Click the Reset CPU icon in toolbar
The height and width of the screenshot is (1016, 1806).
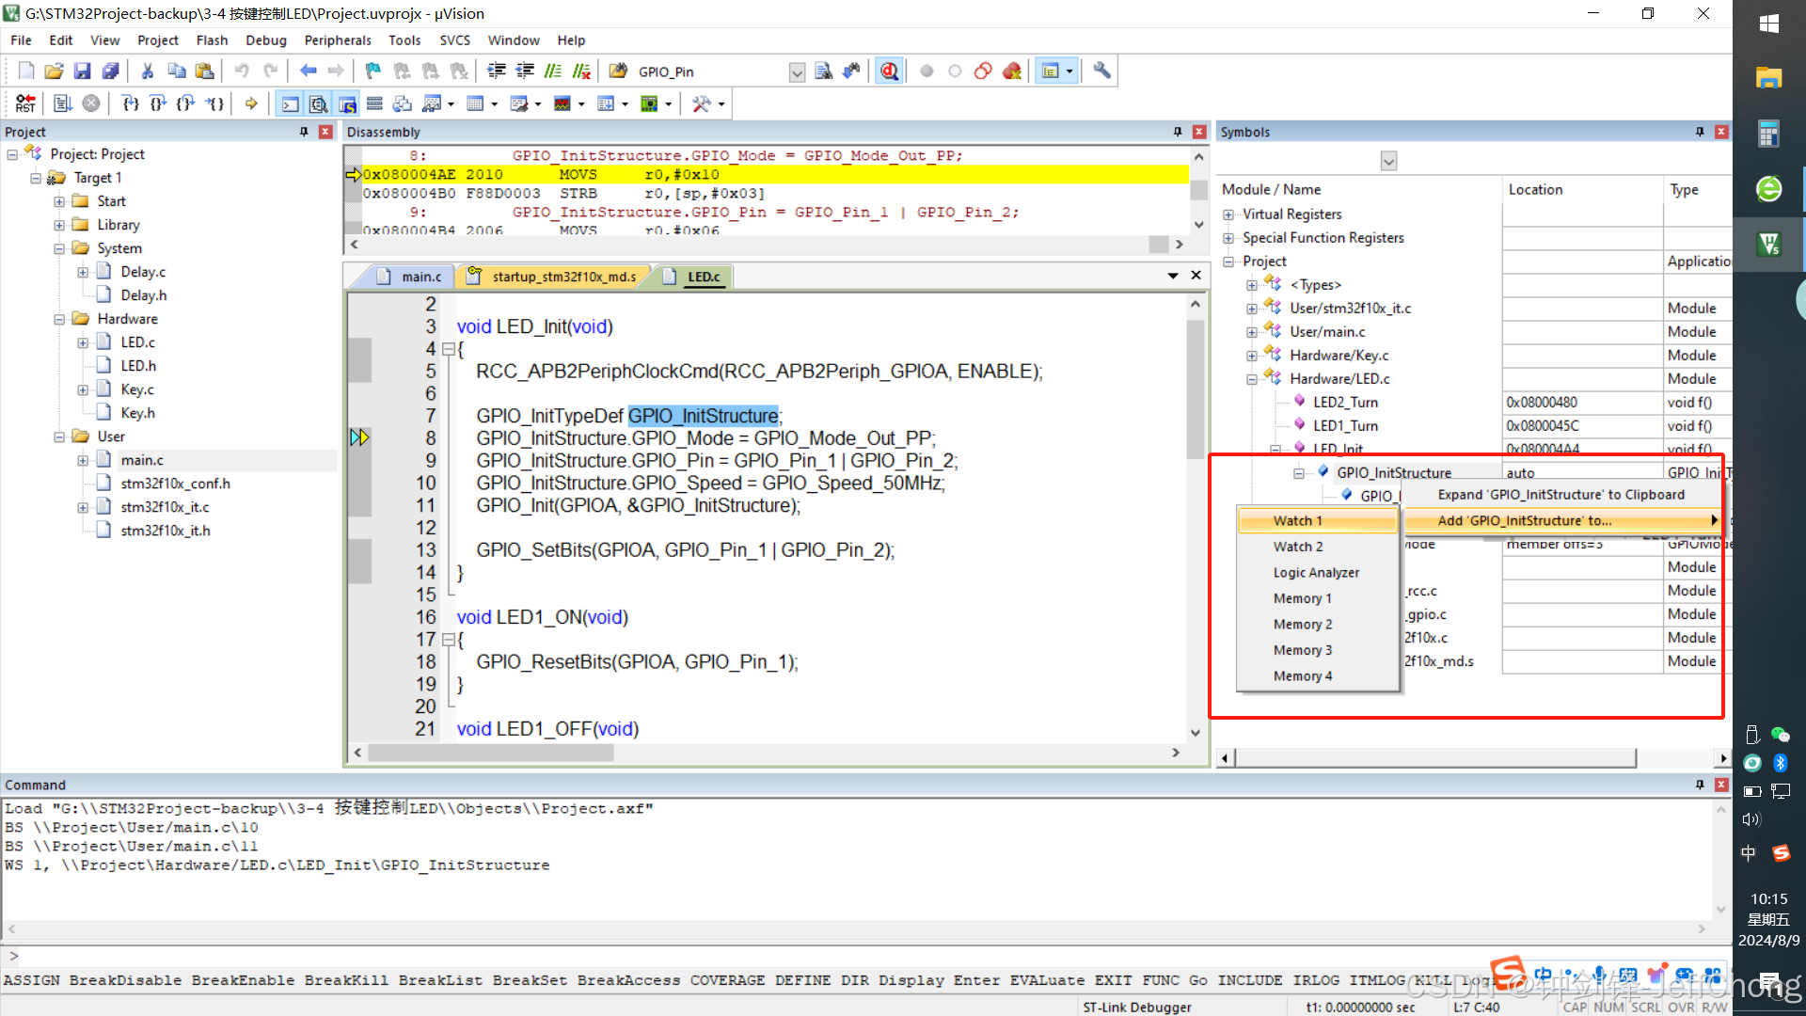coord(24,102)
